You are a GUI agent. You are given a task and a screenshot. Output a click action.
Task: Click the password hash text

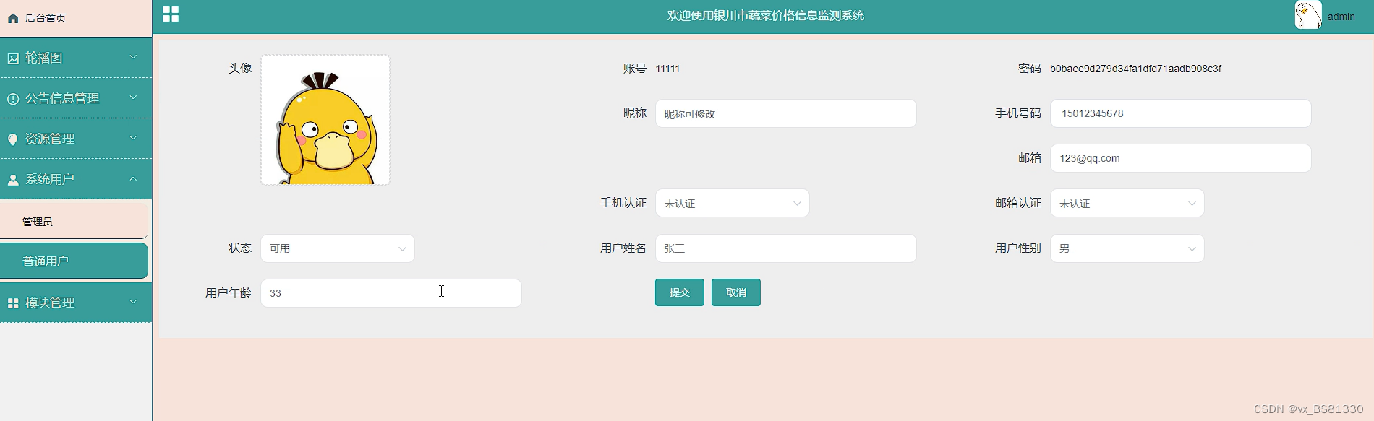point(1135,69)
